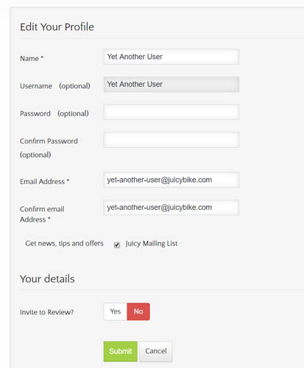304x368 pixels.
Task: Select the greyed-out Username field
Action: pos(172,84)
